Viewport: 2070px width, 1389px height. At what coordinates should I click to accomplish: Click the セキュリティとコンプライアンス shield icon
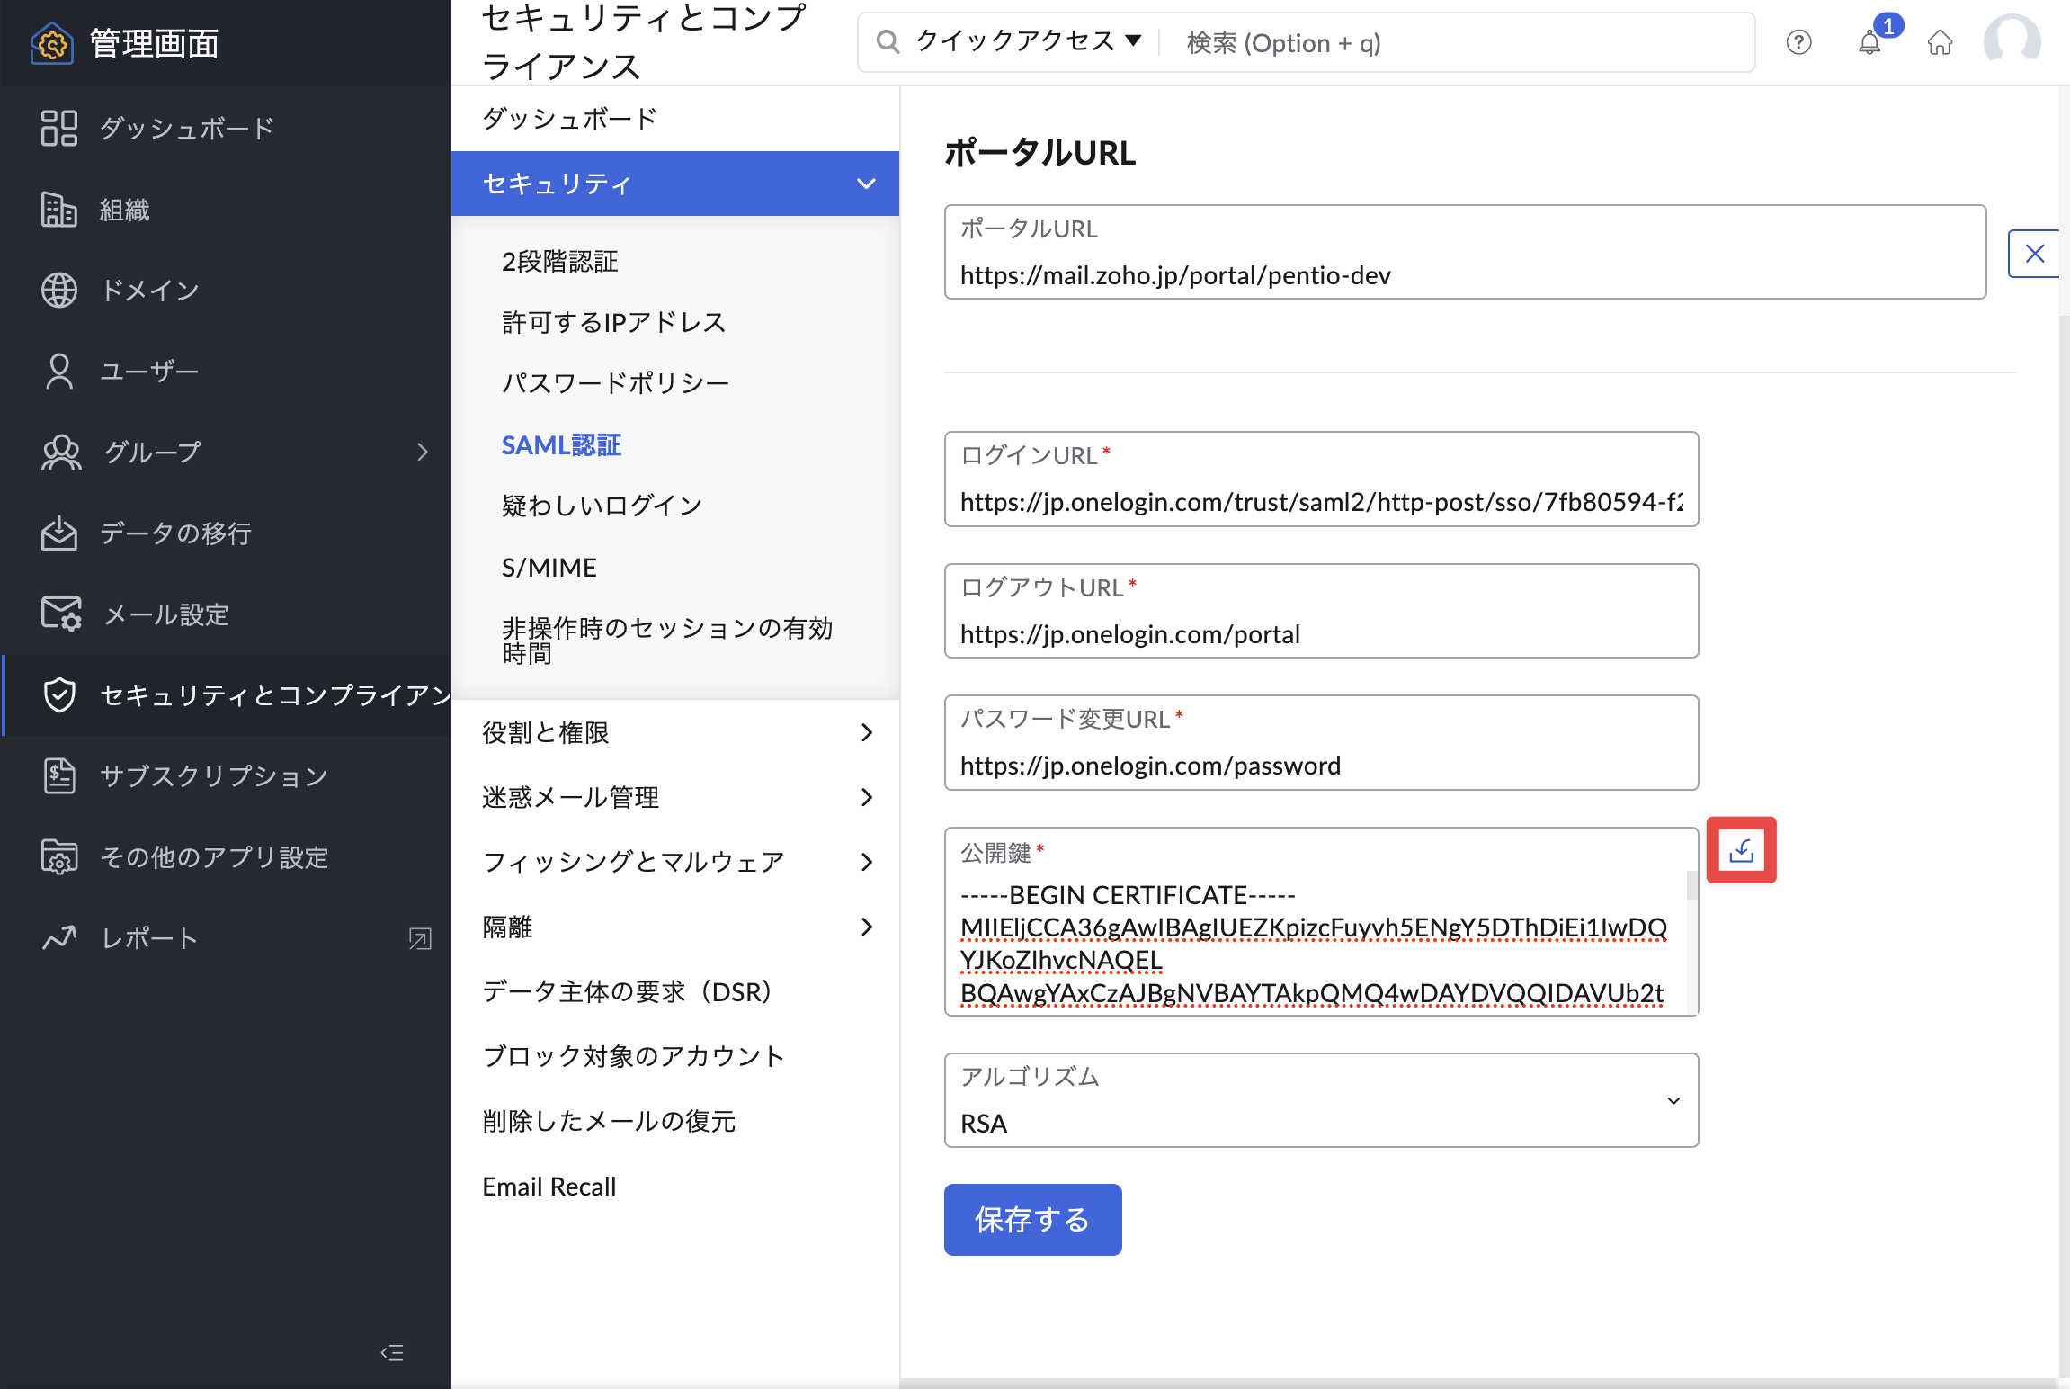(59, 694)
